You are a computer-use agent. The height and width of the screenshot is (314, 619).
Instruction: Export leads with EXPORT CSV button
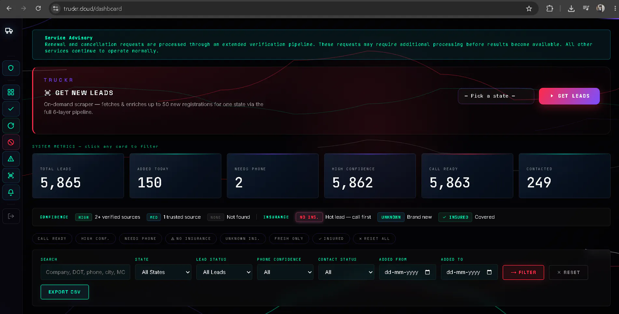pyautogui.click(x=64, y=292)
